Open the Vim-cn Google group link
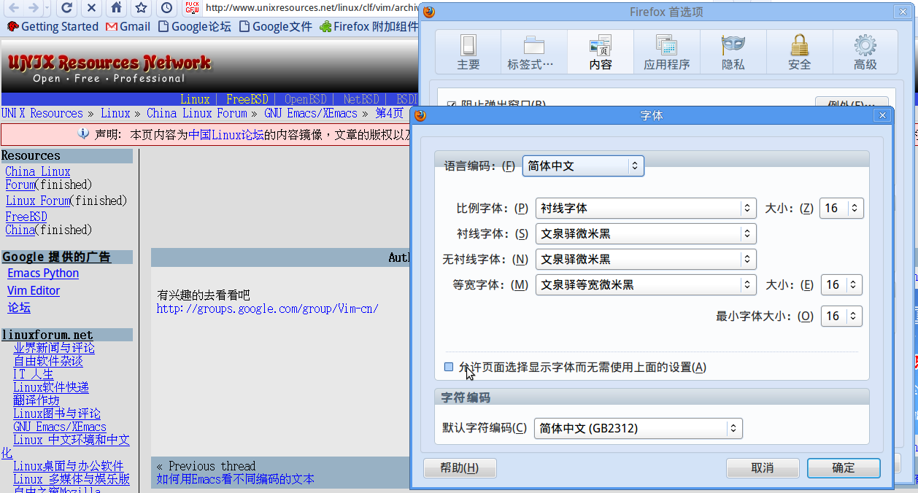Viewport: 918px width, 493px height. pos(267,308)
